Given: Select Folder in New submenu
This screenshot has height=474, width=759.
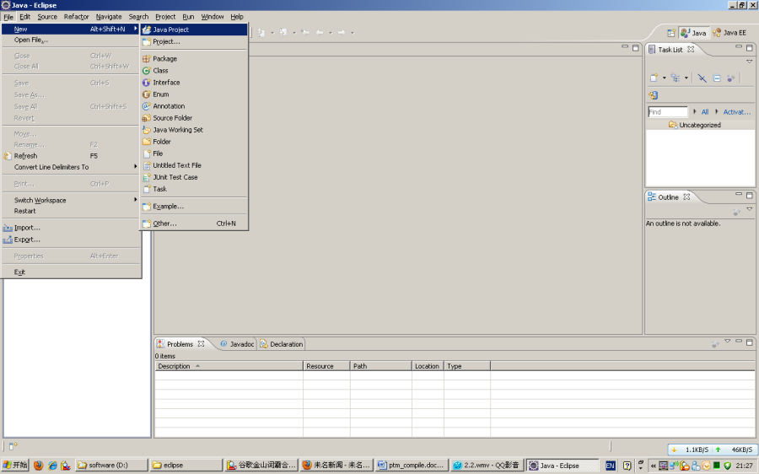Looking at the screenshot, I should pyautogui.click(x=194, y=142).
